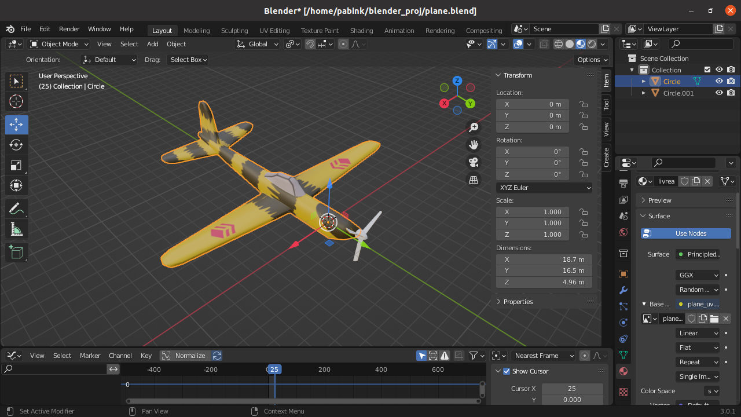Open Global transform orientation dropdown
741x417 pixels.
click(x=258, y=44)
